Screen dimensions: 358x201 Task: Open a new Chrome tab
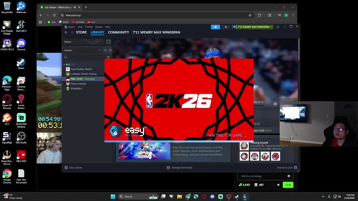point(86,7)
